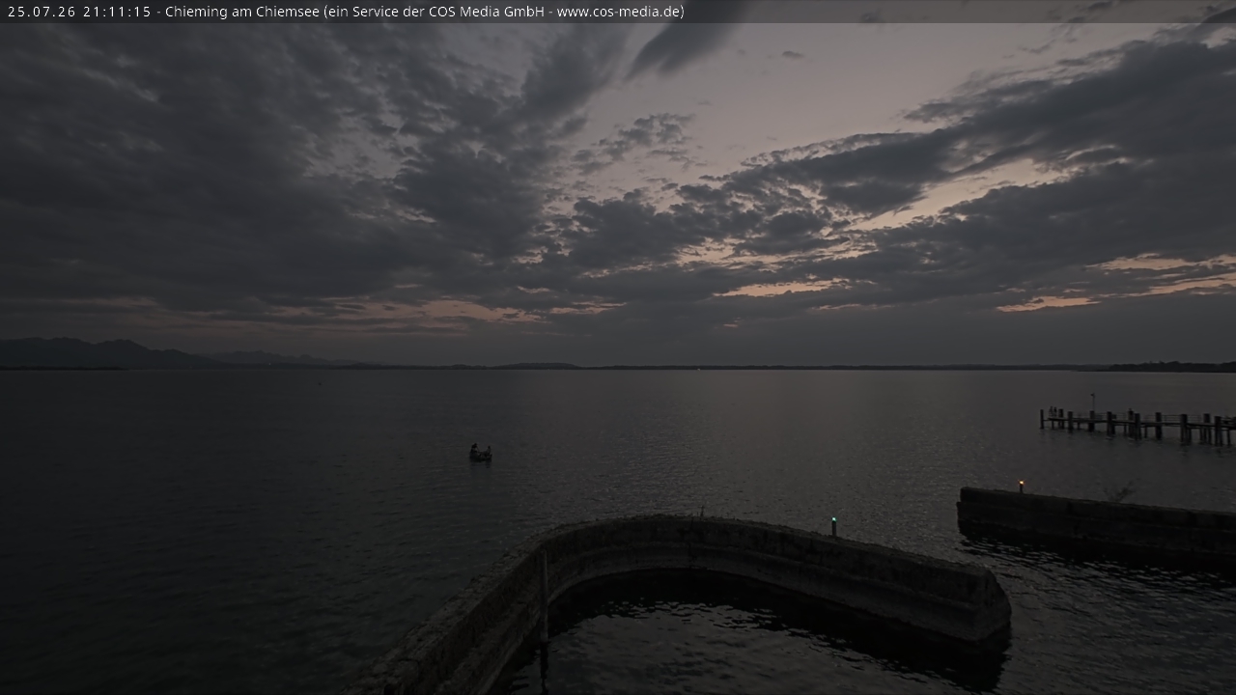The width and height of the screenshot is (1236, 695).
Task: Click the orange light on the right wall
Action: pos(1021,483)
